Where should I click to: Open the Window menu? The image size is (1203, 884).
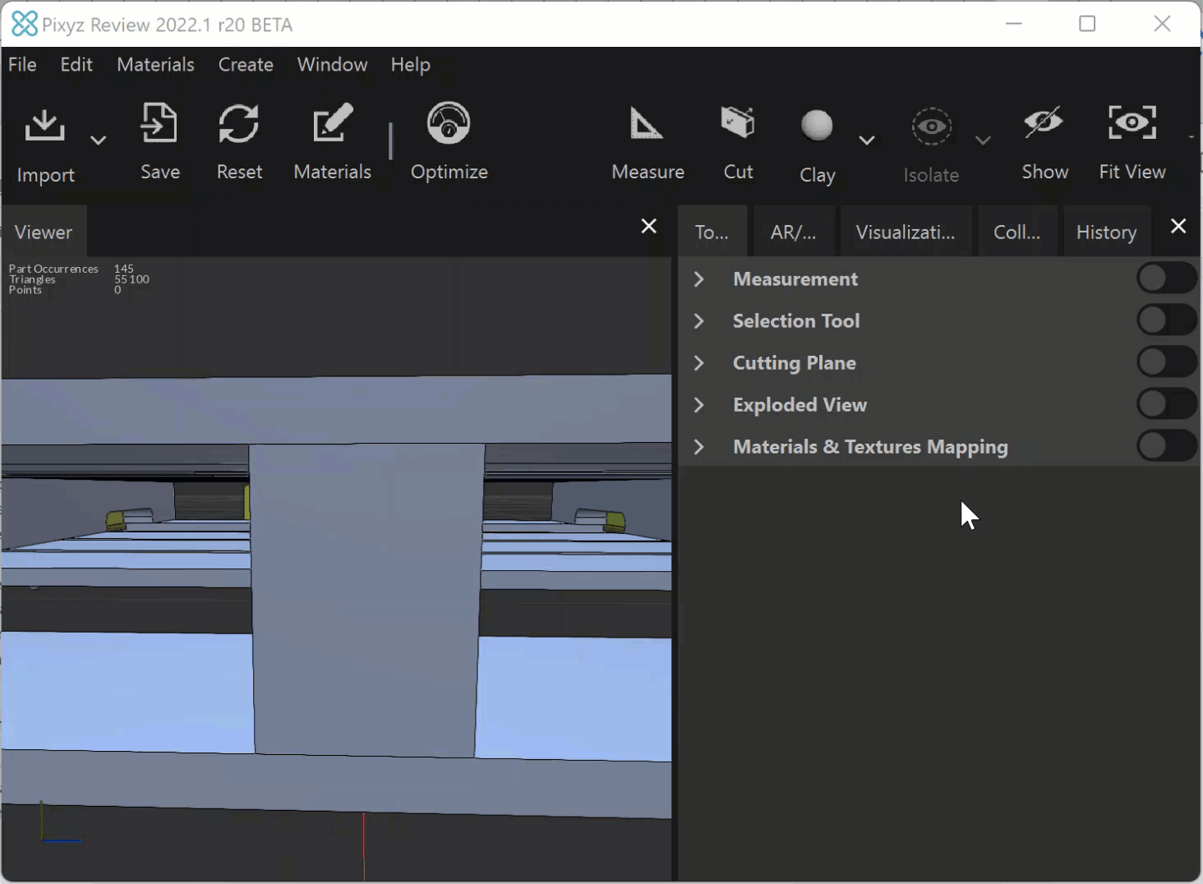(x=332, y=64)
